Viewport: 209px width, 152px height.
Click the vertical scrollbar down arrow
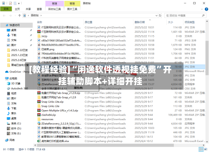(207, 142)
